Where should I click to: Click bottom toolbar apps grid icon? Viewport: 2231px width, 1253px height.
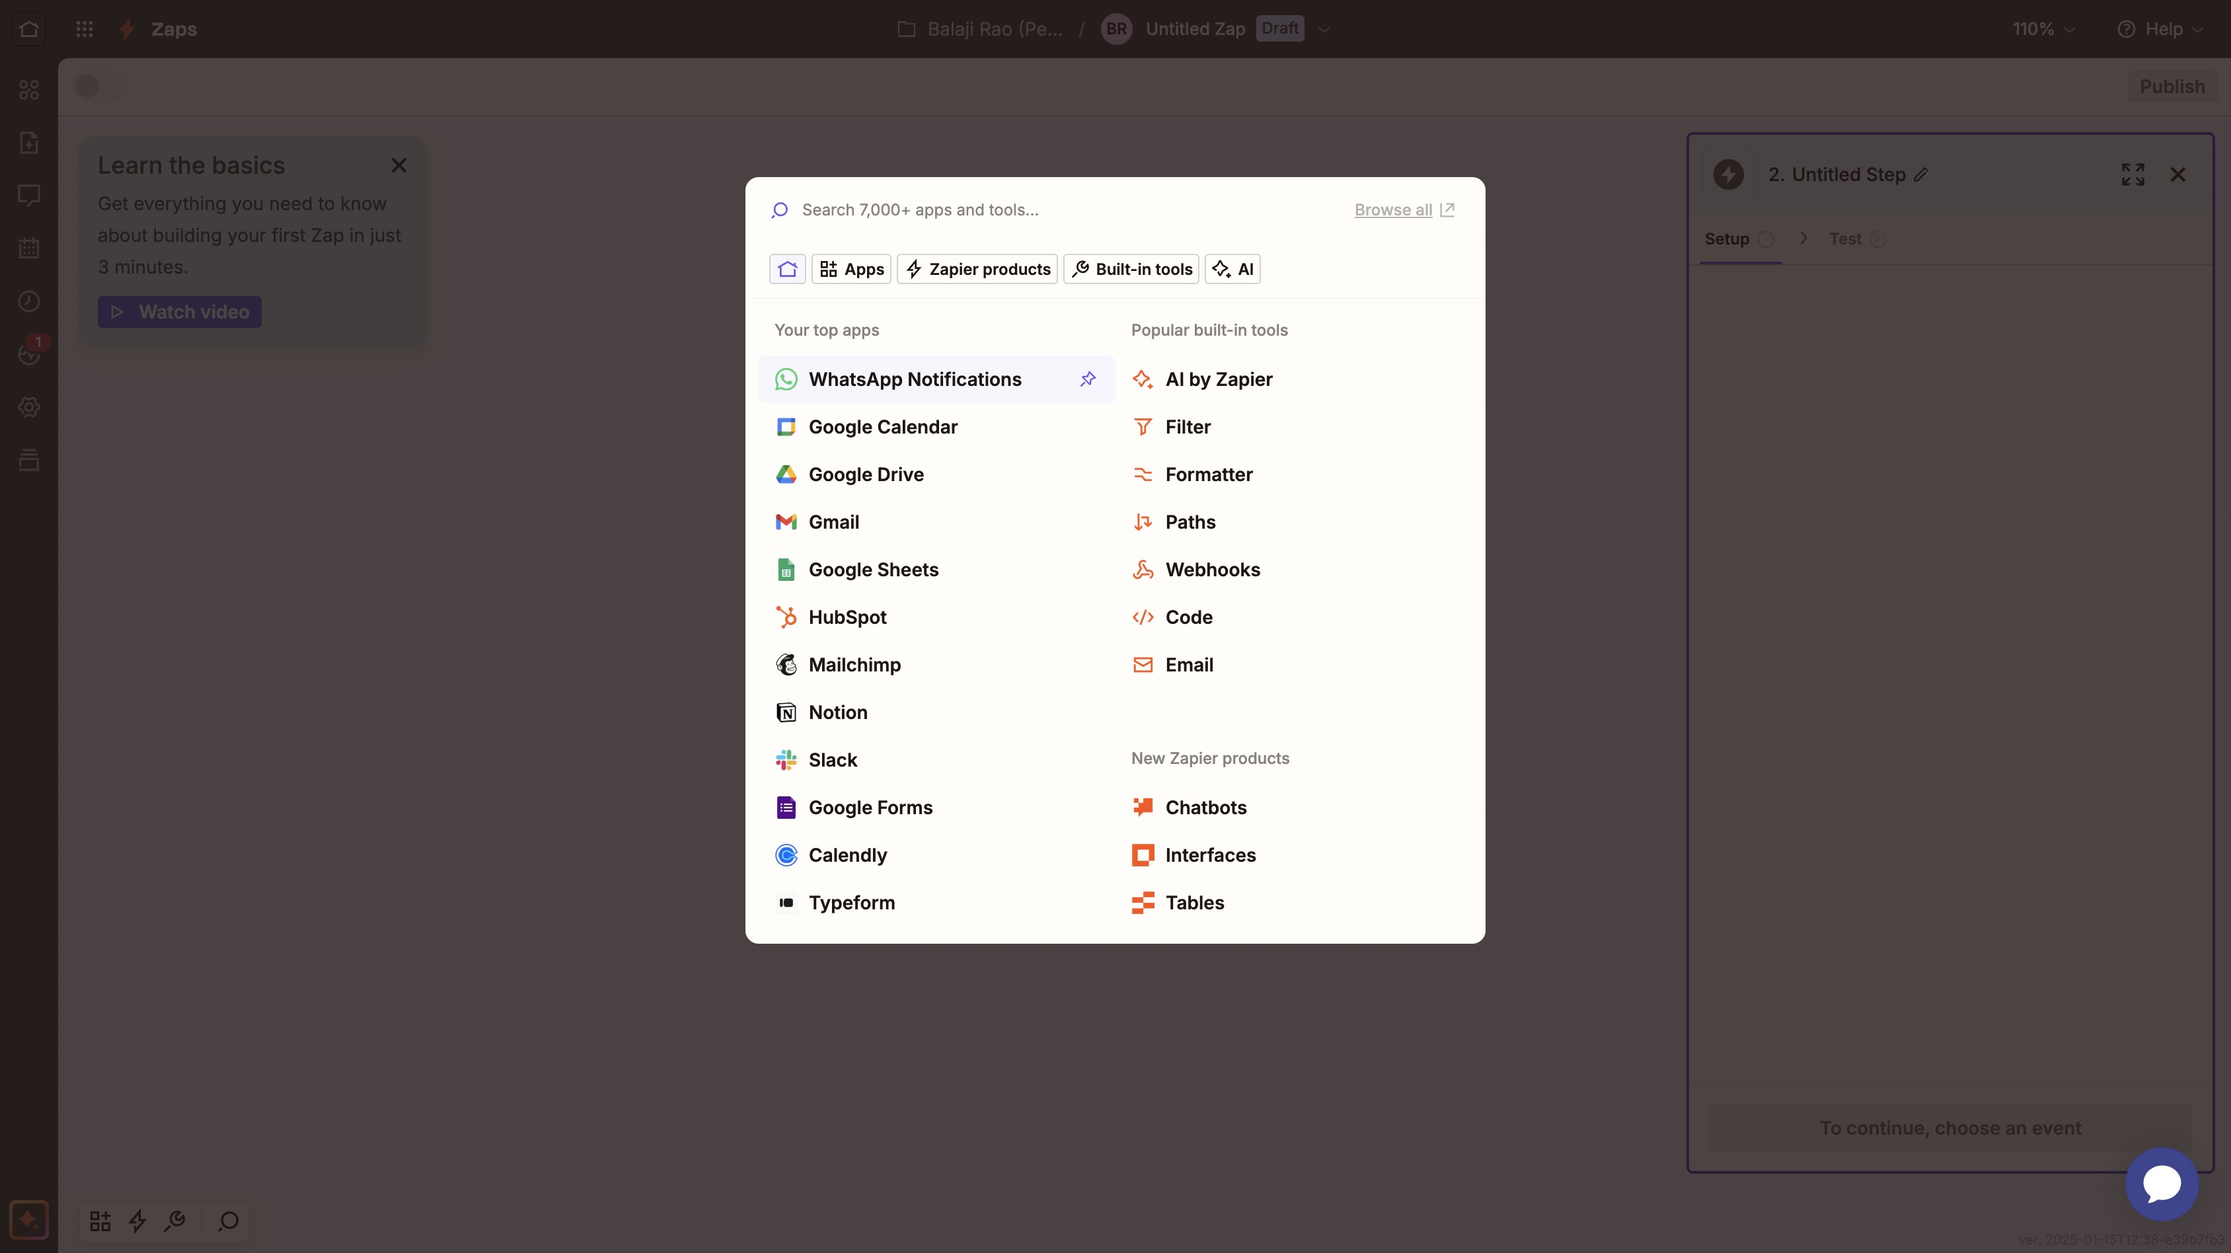click(x=100, y=1221)
